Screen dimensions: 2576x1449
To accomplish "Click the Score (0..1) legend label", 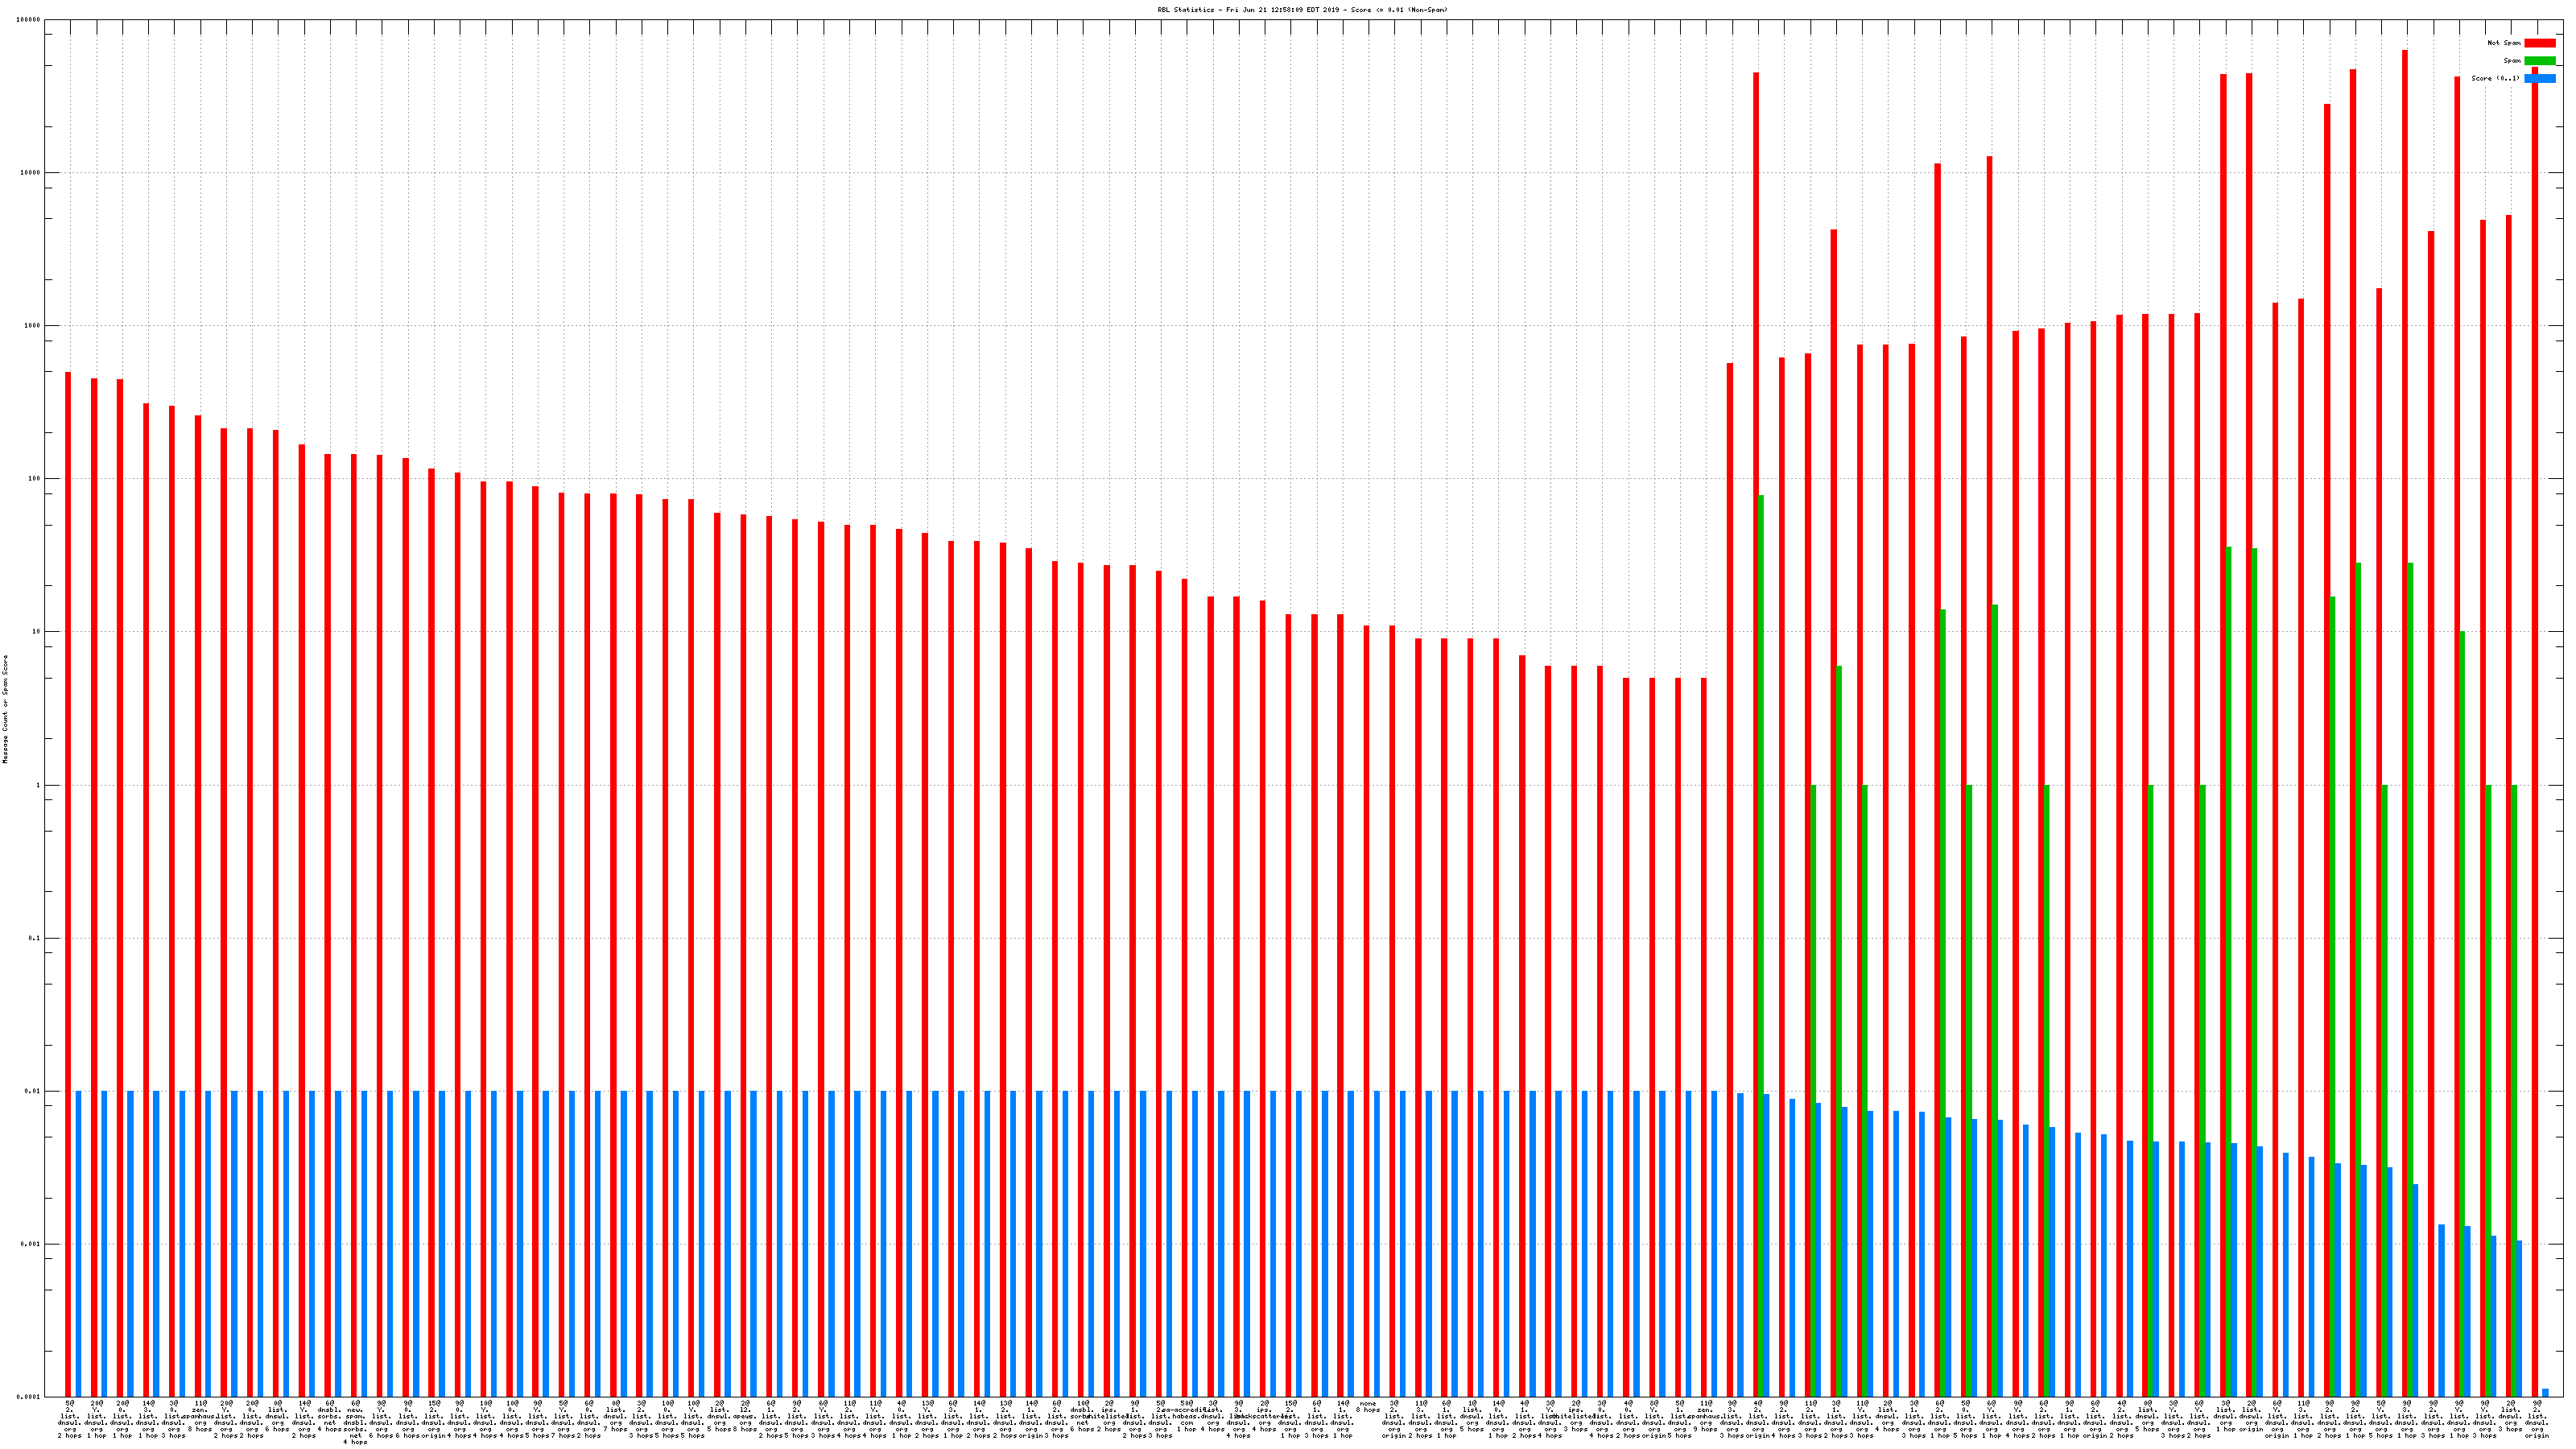I will pos(2495,78).
